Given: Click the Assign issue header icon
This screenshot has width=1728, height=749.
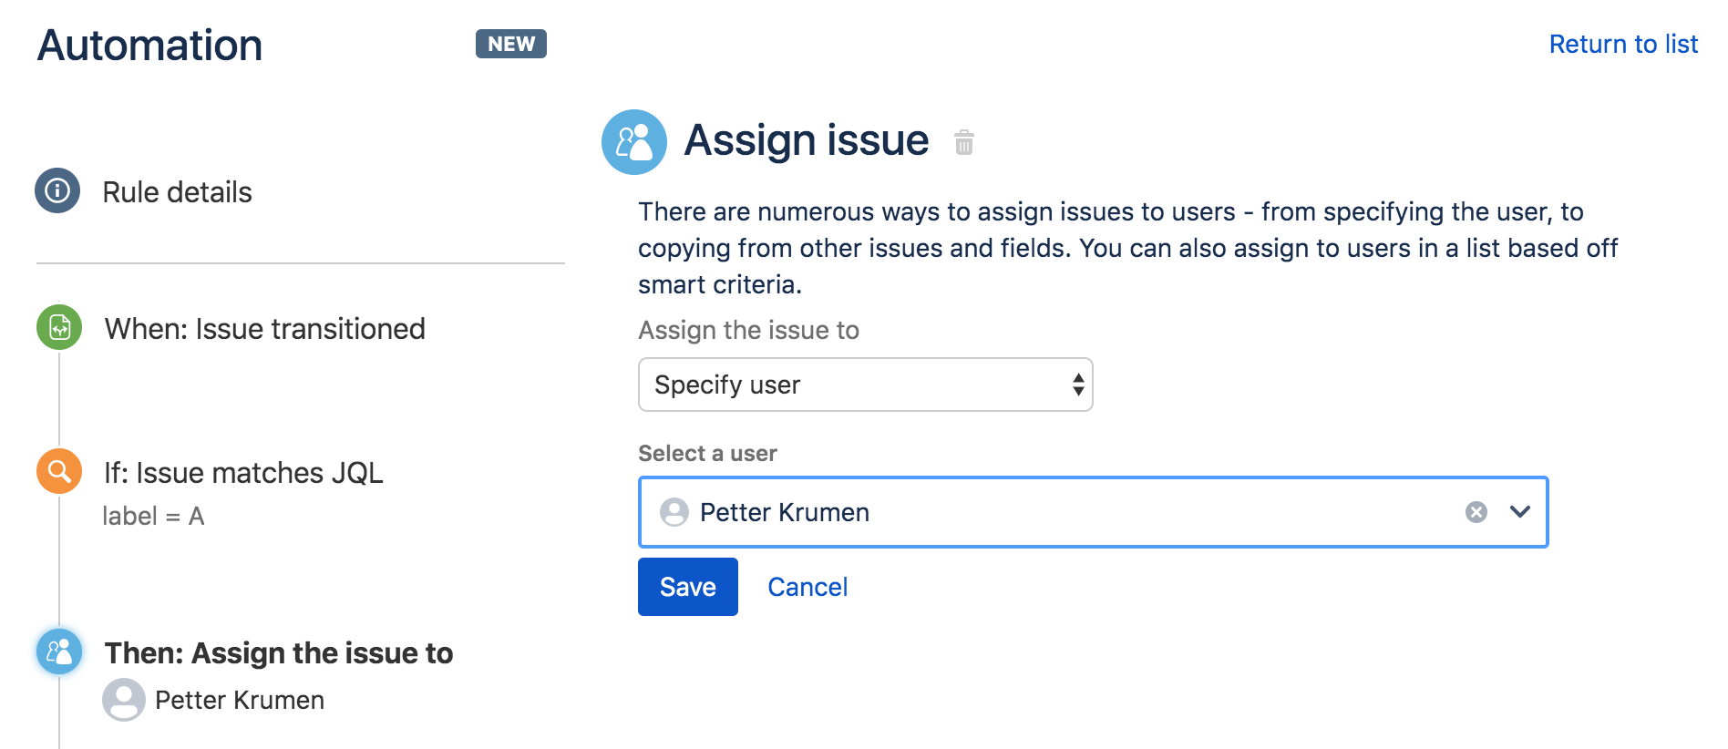Looking at the screenshot, I should tap(635, 141).
